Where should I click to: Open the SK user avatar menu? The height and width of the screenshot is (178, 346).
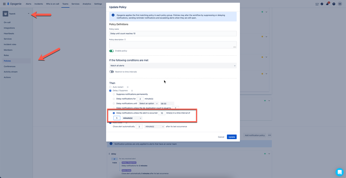tap(340, 4)
